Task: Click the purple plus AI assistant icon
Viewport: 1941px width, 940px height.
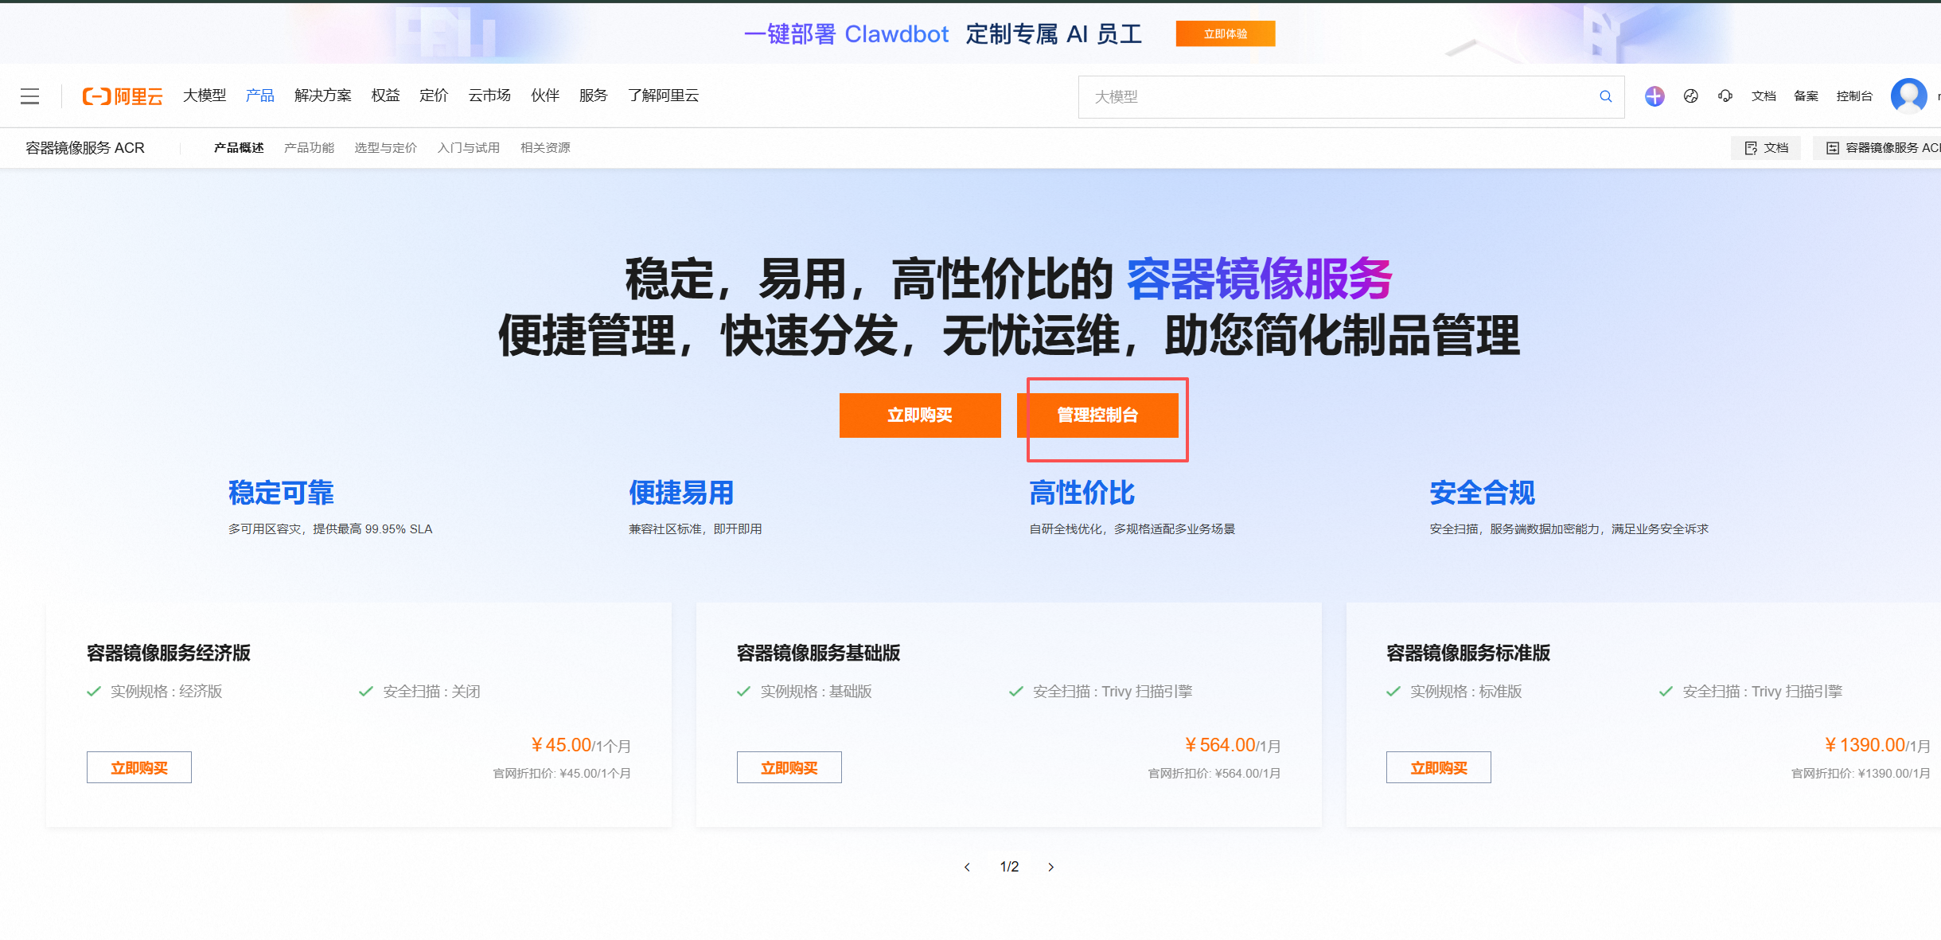Action: (x=1655, y=96)
